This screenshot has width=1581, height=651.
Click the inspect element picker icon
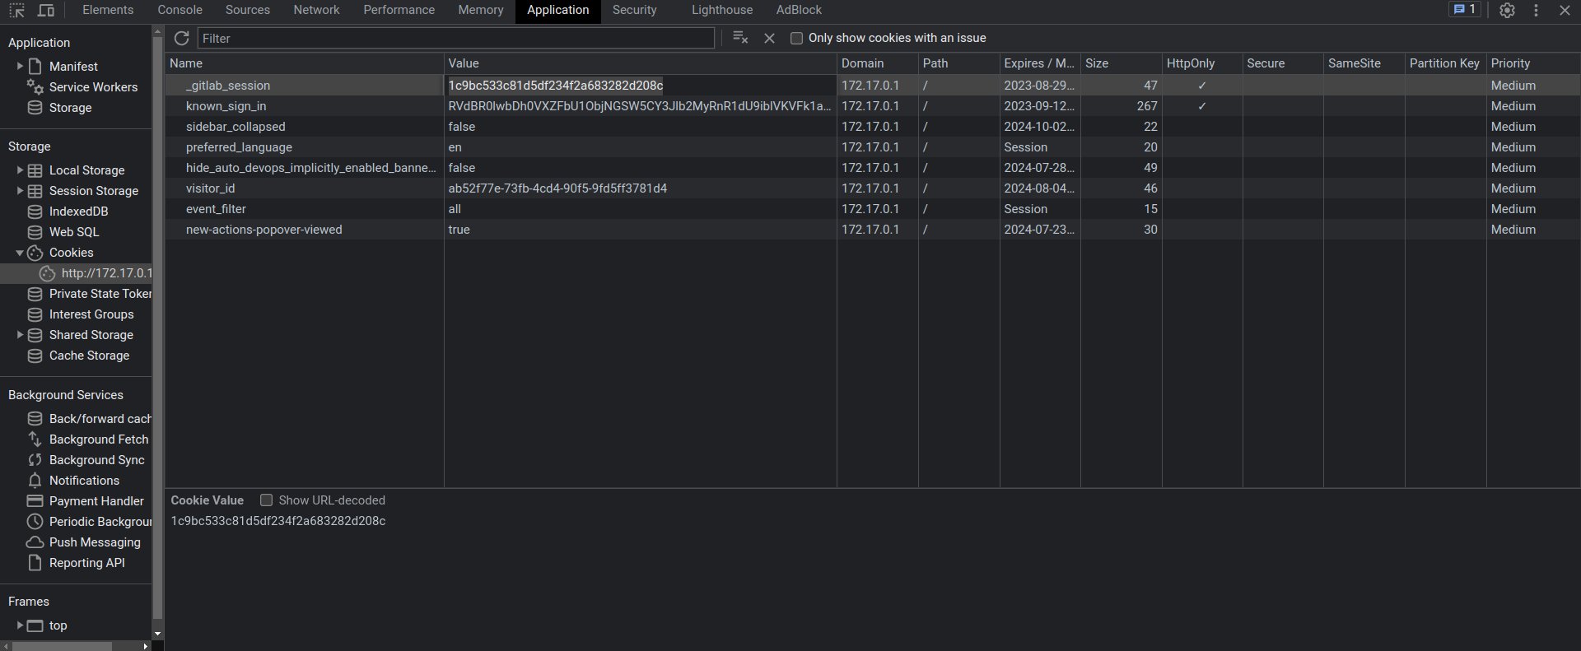pos(16,11)
